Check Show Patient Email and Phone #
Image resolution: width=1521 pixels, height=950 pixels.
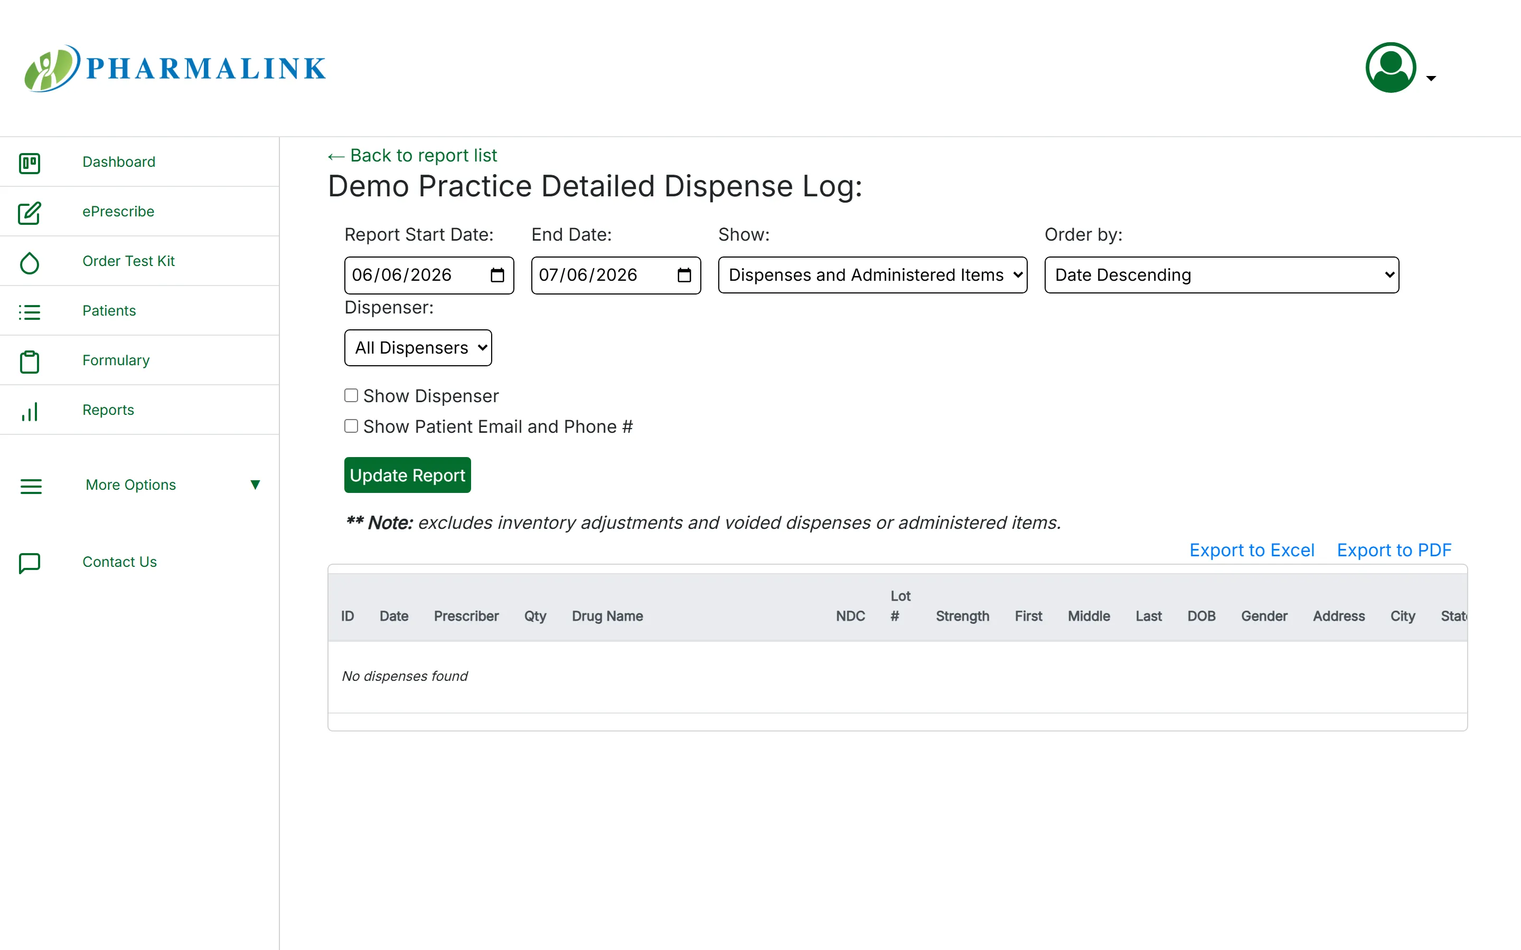click(x=351, y=426)
